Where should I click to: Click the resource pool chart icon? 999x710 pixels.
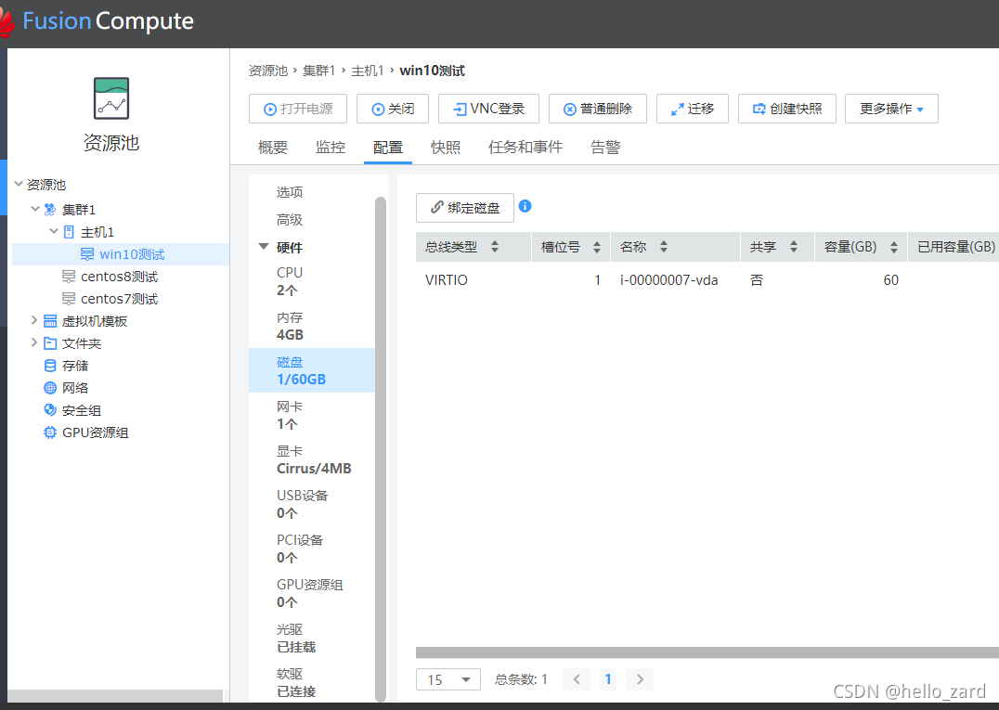pos(111,98)
